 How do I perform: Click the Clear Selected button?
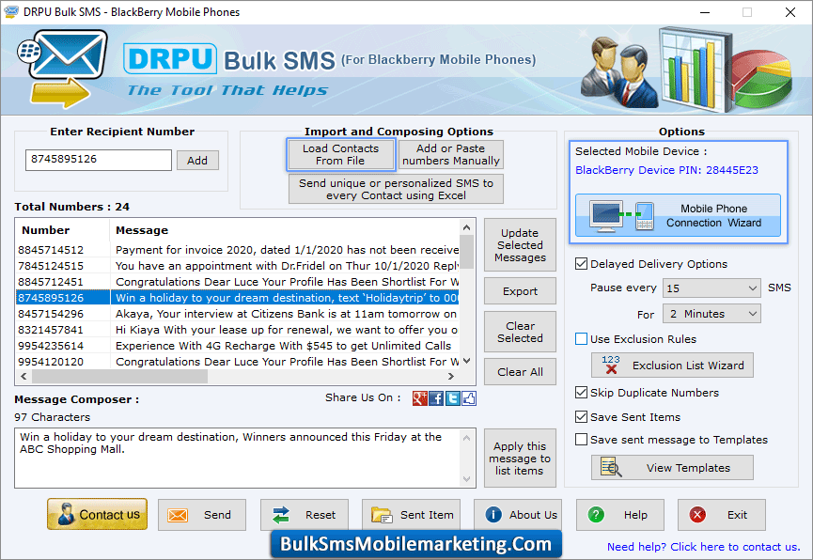click(520, 332)
